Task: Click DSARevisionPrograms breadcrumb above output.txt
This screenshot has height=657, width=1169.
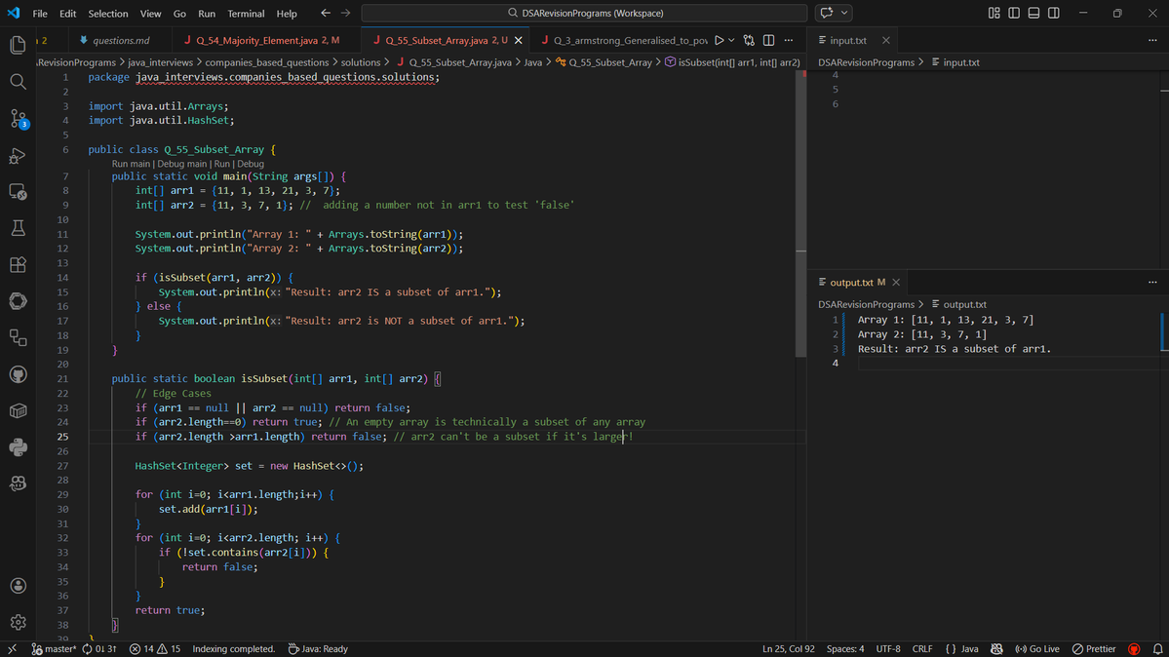Action: 866,304
